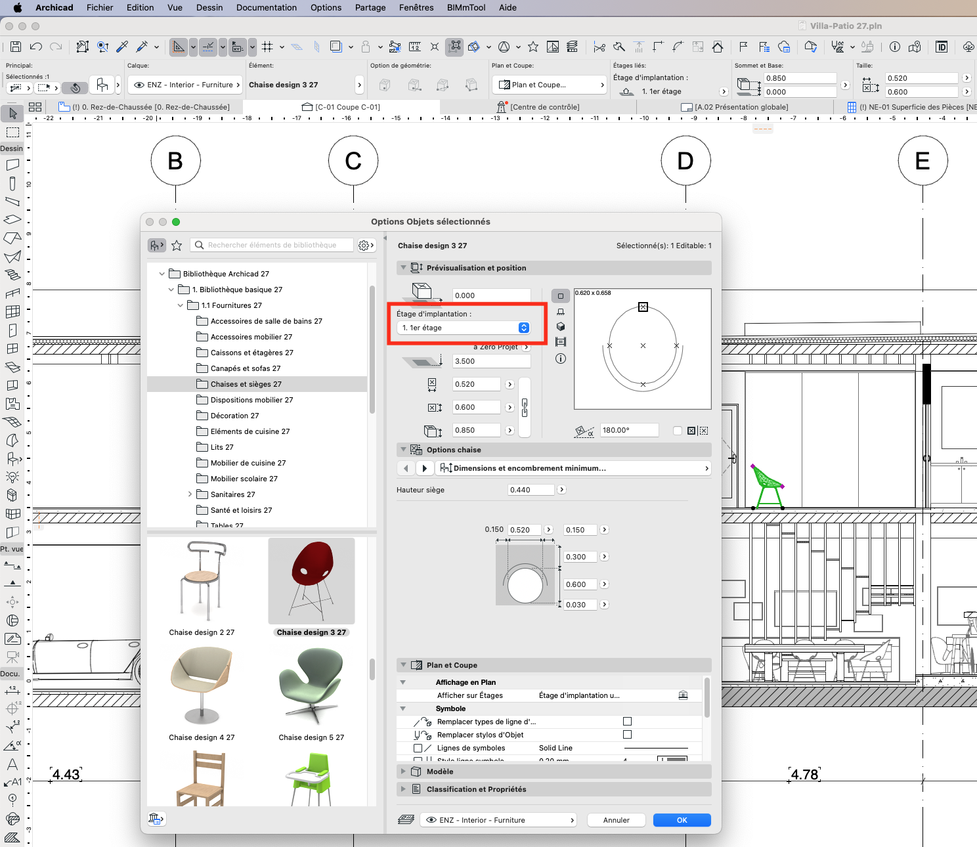The image size is (977, 847).
Task: Collapse the 1.1 Fournitures 27 folder
Action: click(181, 305)
